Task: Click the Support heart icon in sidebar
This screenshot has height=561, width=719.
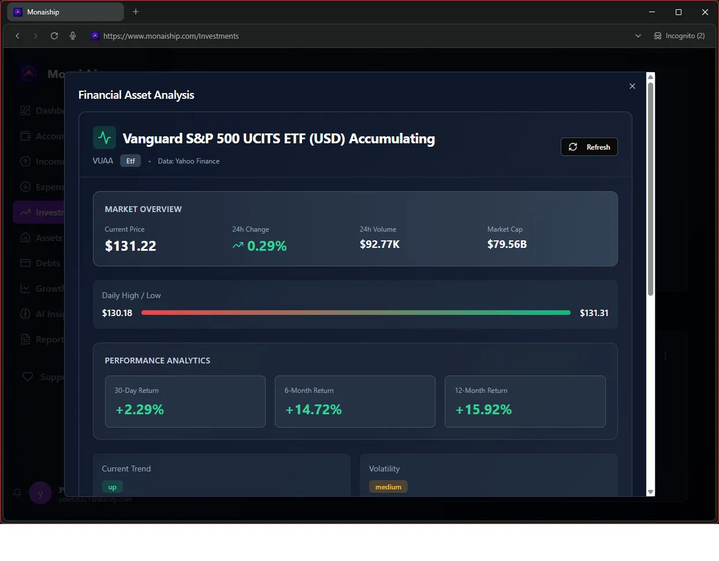Action: pyautogui.click(x=28, y=377)
